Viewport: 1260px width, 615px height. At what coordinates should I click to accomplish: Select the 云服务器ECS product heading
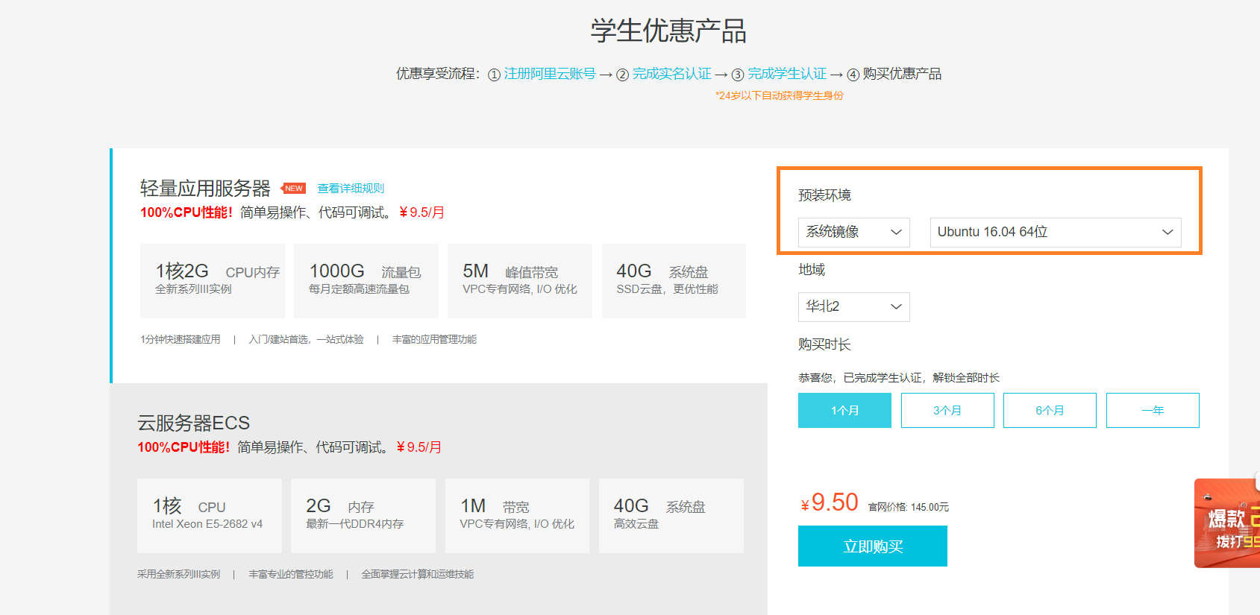coord(194,423)
